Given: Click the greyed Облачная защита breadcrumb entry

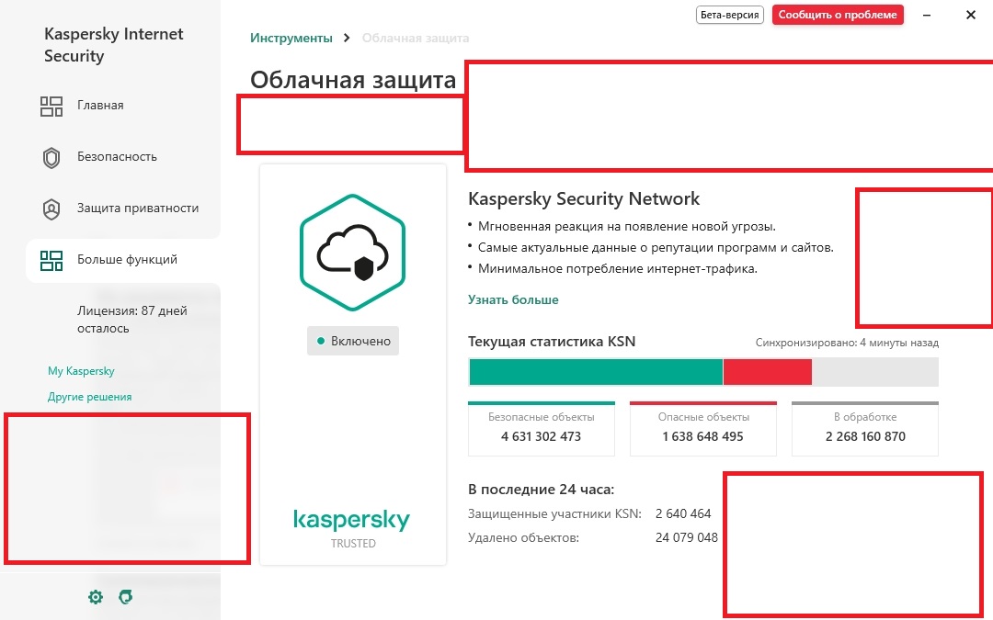Looking at the screenshot, I should pos(416,38).
